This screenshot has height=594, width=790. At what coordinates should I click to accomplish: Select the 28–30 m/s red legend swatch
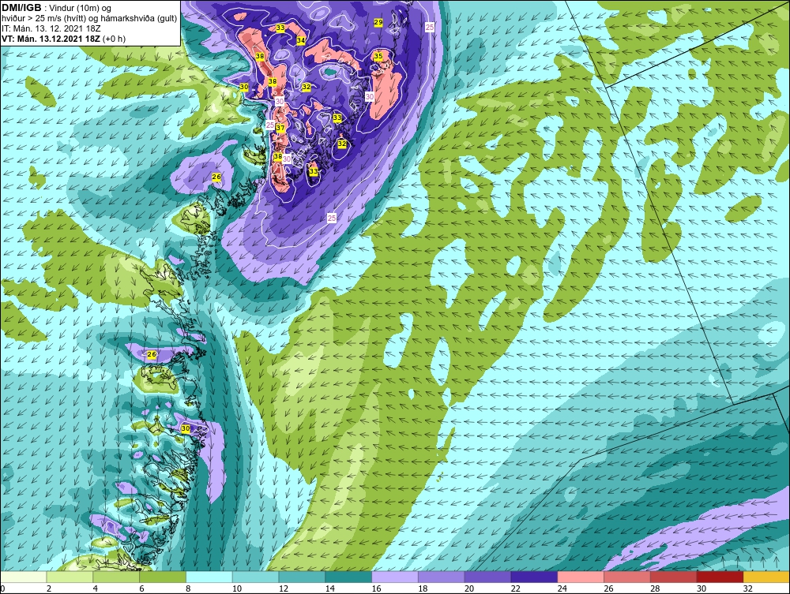tap(673, 577)
